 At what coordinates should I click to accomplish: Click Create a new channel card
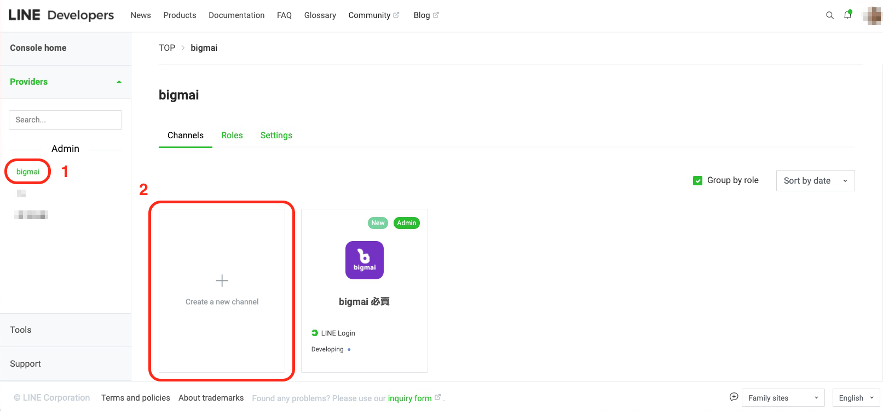[222, 291]
